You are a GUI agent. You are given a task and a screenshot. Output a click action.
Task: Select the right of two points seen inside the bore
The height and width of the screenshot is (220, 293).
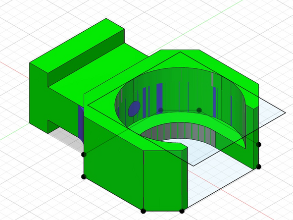click(199, 110)
